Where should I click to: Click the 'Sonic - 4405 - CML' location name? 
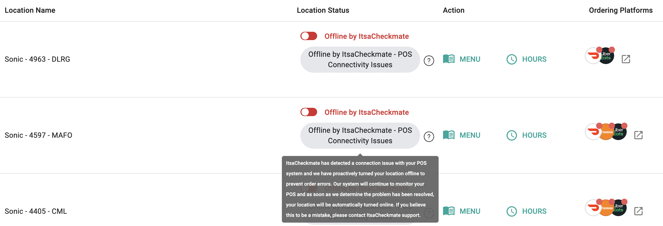36,211
